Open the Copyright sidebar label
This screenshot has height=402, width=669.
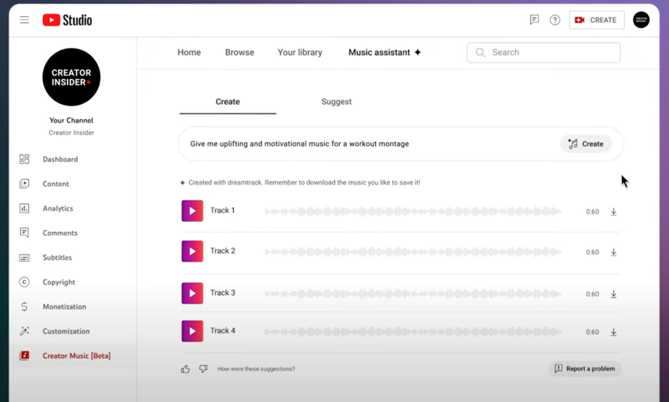pyautogui.click(x=59, y=282)
